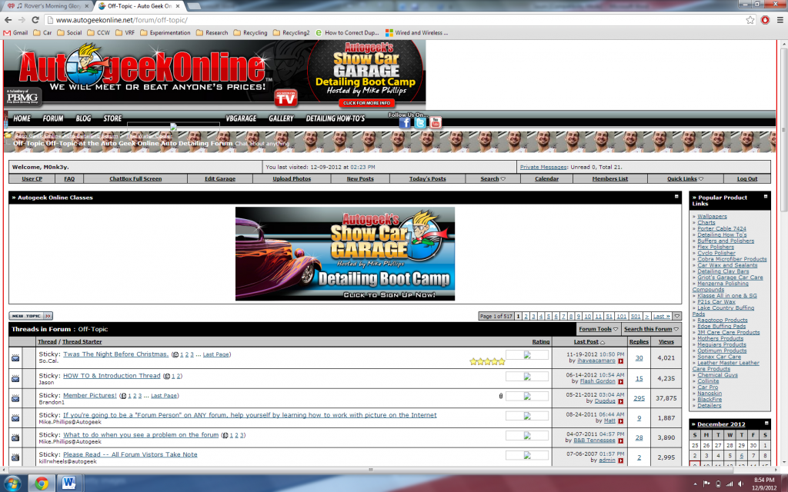Expand the Search this Forum dropdown
This screenshot has height=492, width=788.
[651, 329]
